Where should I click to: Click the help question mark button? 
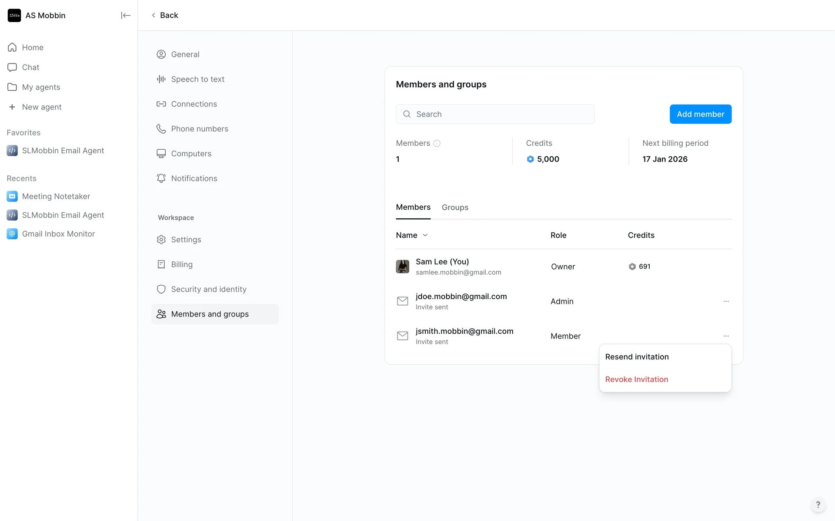click(x=818, y=505)
